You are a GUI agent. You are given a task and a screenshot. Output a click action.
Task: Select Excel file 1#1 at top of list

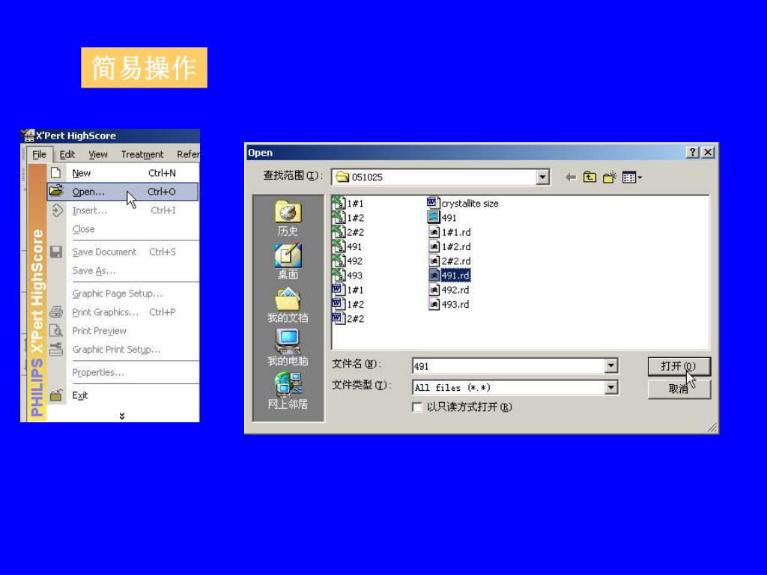coord(348,203)
